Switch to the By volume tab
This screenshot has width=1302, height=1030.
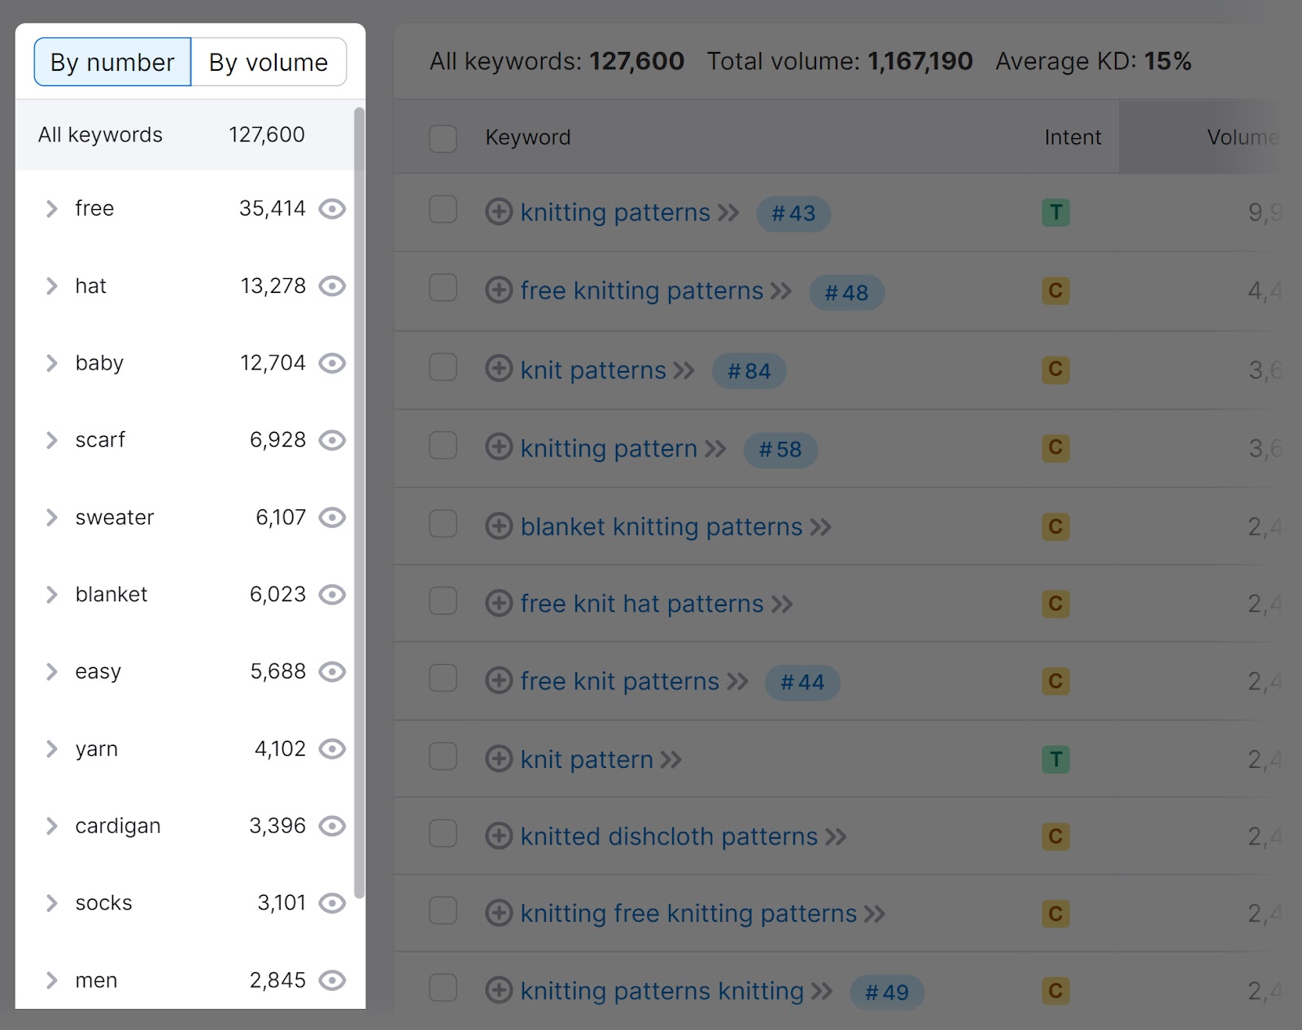(x=268, y=62)
